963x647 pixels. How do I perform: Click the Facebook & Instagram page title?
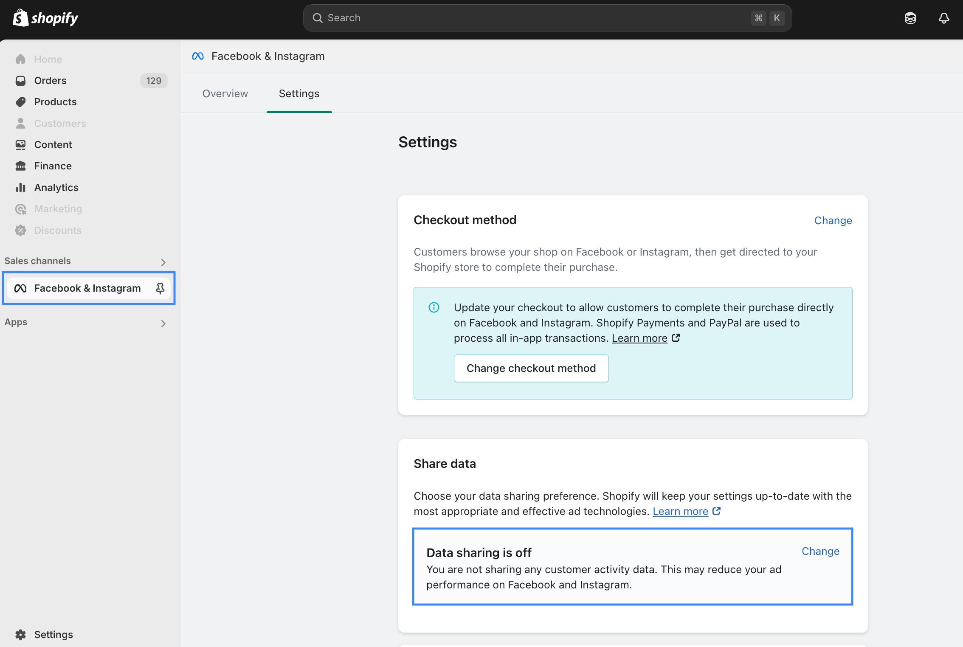coord(267,56)
